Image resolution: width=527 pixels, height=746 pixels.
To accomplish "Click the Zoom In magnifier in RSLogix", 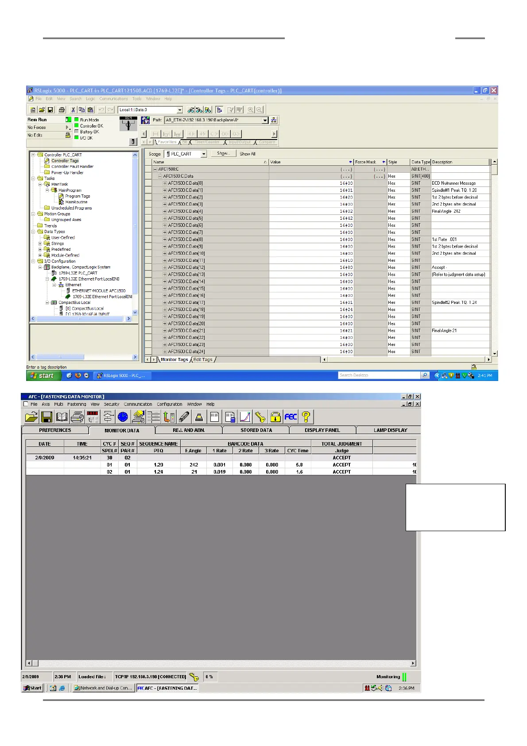I will tap(251, 110).
